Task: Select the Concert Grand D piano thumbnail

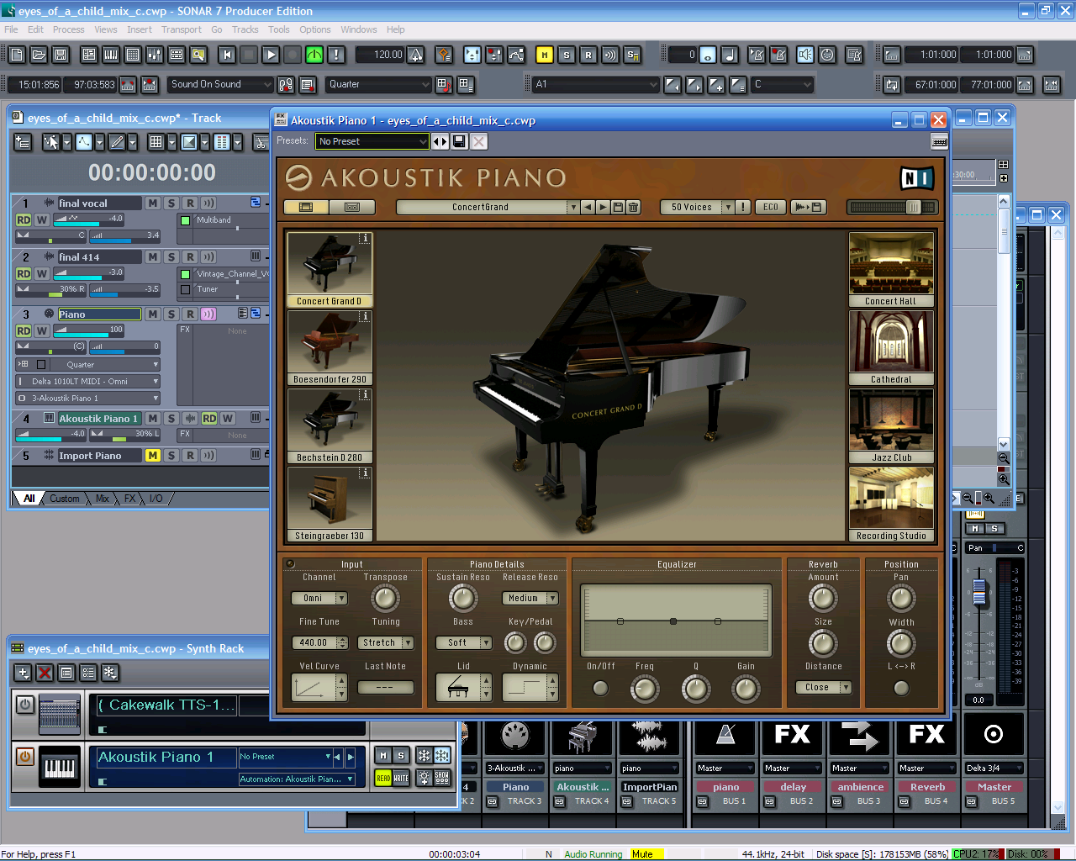Action: [x=330, y=270]
